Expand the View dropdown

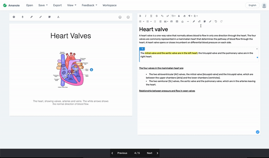(x=72, y=5)
